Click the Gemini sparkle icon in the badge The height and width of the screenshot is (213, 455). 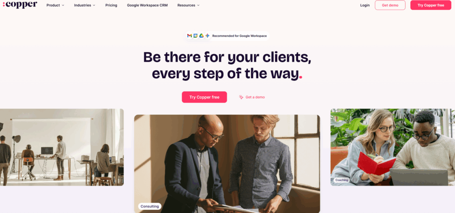coord(207,35)
